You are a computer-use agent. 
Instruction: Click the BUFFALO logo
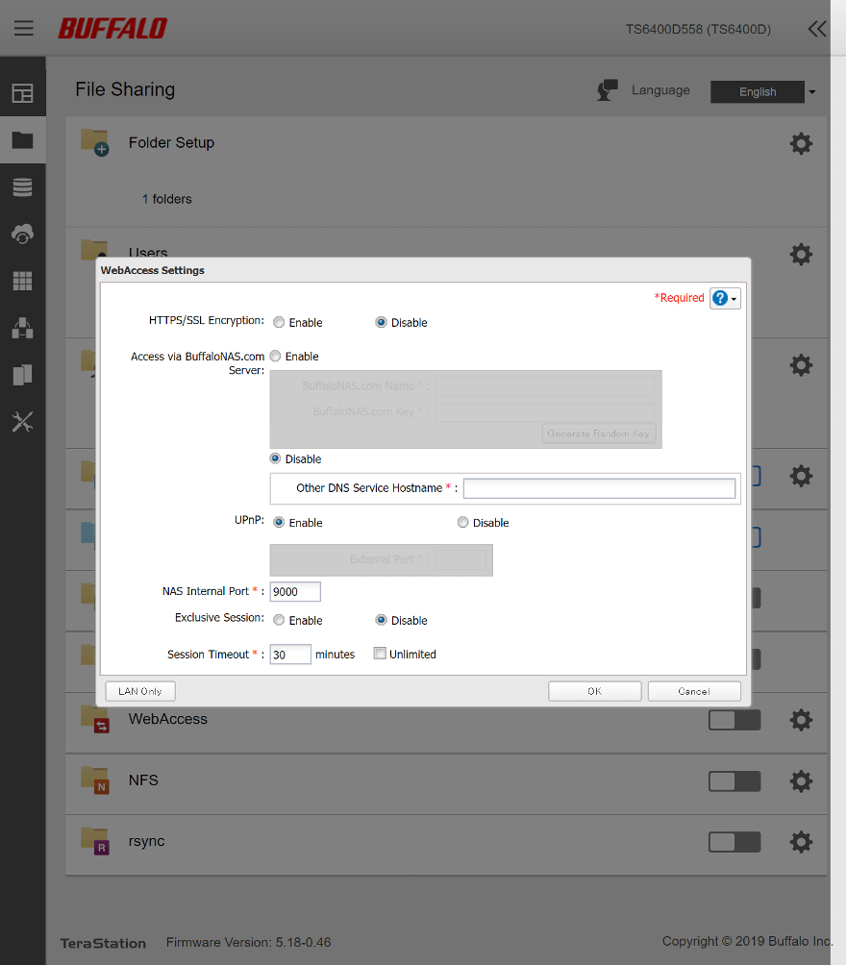(x=112, y=28)
